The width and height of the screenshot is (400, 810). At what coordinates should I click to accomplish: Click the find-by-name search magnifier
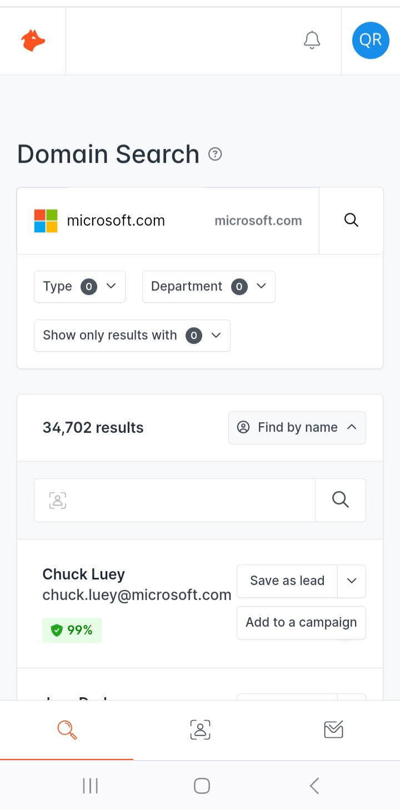[341, 500]
